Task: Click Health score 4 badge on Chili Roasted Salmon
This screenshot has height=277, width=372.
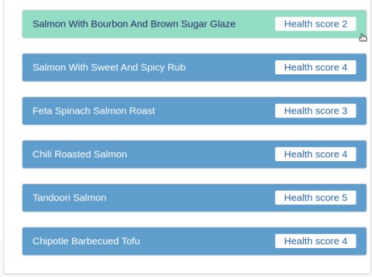Action: [315, 154]
